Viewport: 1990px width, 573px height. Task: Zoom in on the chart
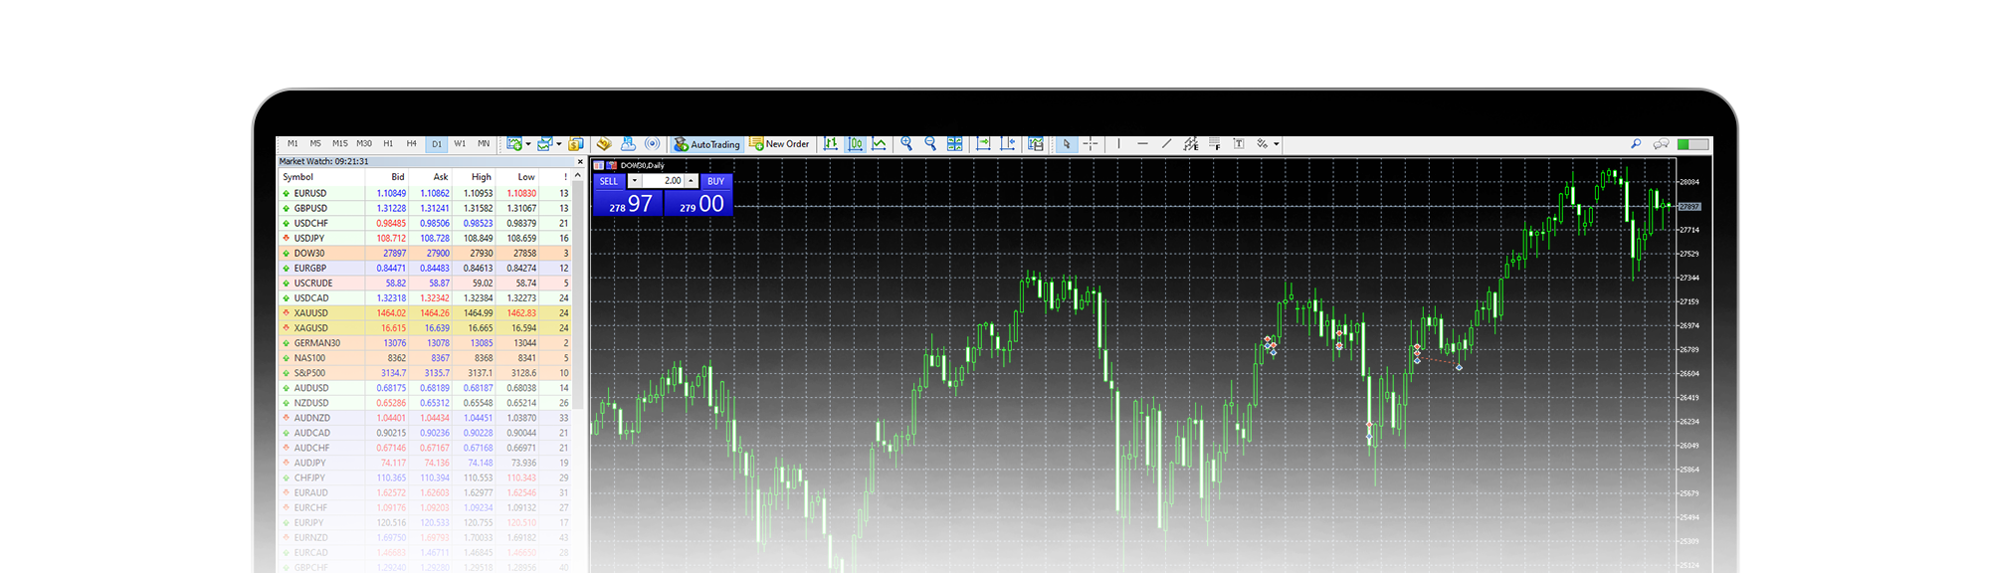pyautogui.click(x=906, y=144)
